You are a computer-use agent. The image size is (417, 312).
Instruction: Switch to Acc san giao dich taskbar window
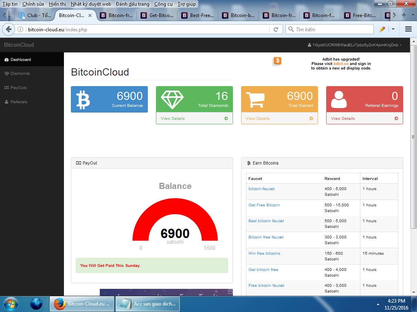pos(148,304)
